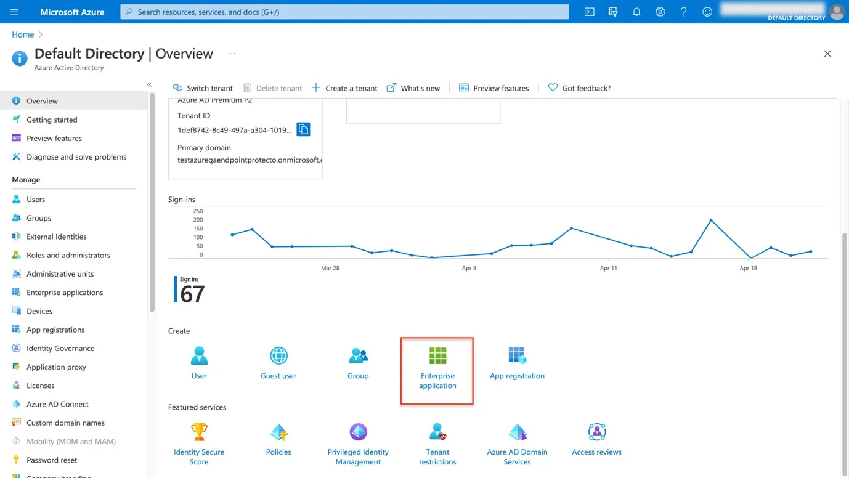Open Identity Governance
The width and height of the screenshot is (849, 478).
coord(74,348)
